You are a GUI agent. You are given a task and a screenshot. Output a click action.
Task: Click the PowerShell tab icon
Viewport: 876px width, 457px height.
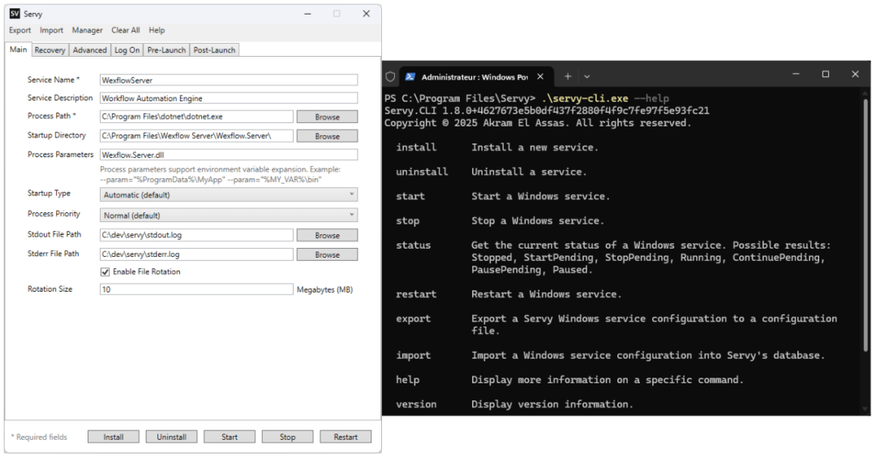pyautogui.click(x=410, y=76)
